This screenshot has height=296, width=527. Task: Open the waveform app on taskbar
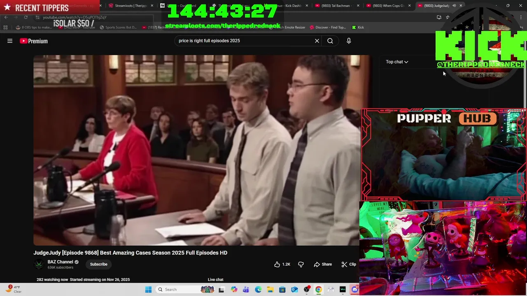click(x=343, y=289)
